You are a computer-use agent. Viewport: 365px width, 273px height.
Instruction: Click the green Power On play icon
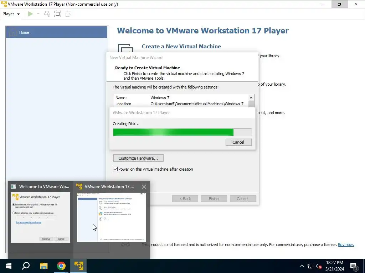pos(30,14)
